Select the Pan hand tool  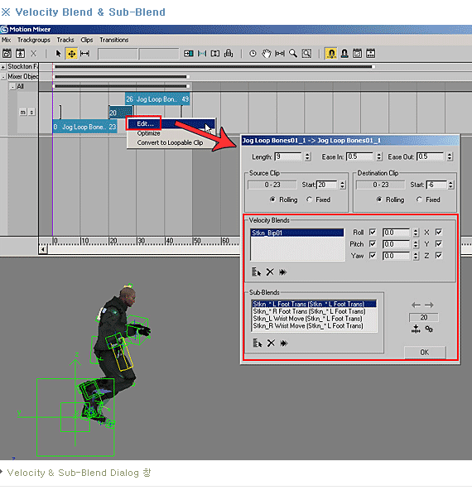tap(266, 53)
